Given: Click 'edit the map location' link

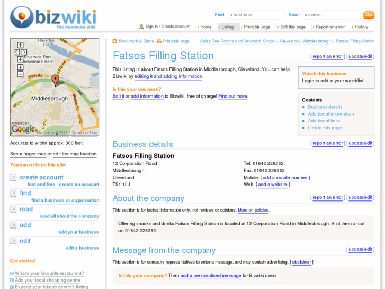Looking at the screenshot, I should coord(75,154).
